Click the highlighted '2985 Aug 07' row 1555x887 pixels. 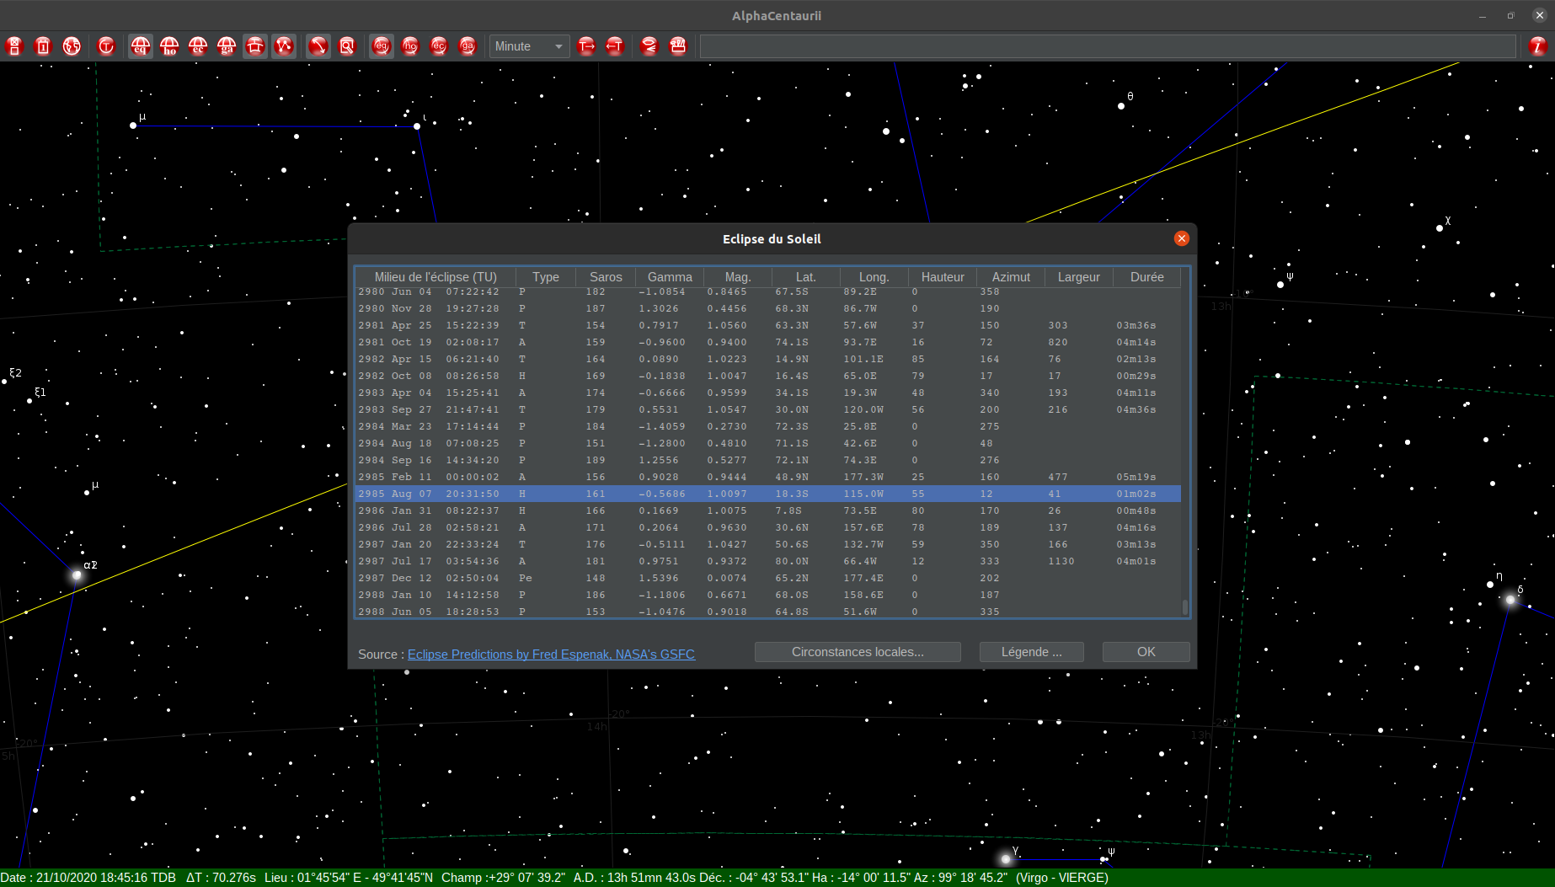click(x=768, y=494)
